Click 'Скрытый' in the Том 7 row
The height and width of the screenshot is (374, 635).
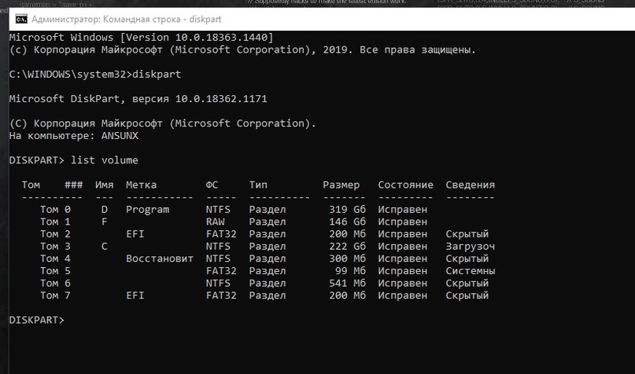467,295
